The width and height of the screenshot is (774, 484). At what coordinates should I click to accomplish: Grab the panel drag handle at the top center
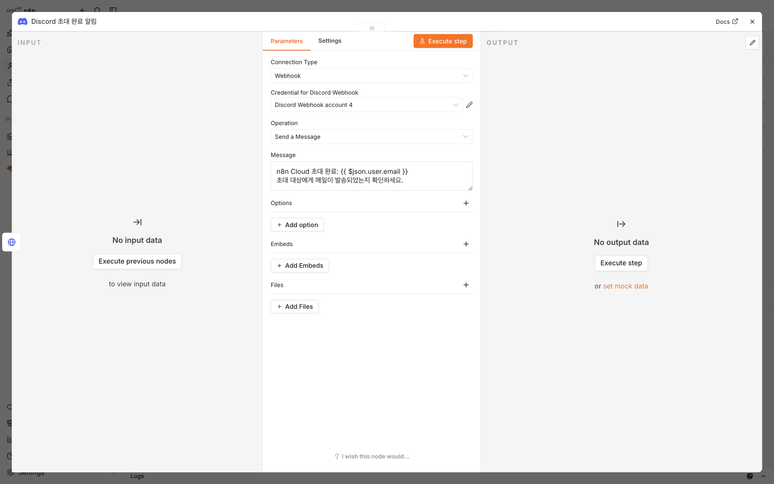tap(372, 28)
